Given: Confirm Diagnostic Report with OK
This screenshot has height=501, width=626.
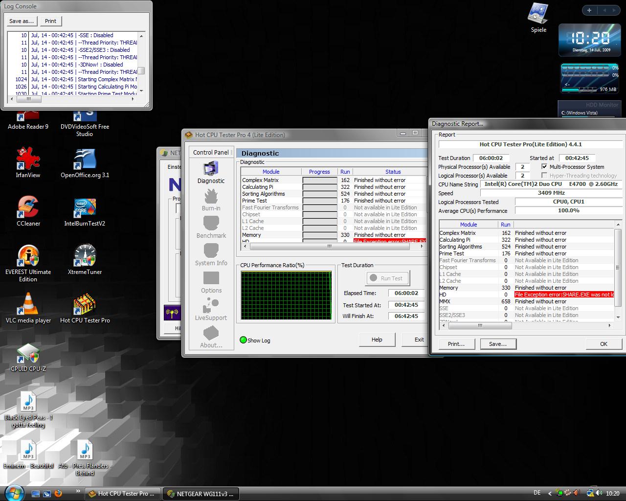Looking at the screenshot, I should [x=604, y=344].
